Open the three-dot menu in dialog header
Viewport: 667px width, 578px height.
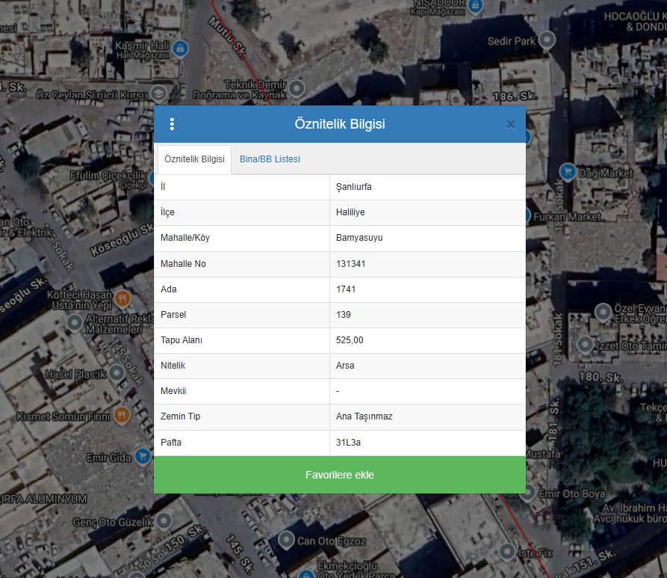(x=172, y=124)
